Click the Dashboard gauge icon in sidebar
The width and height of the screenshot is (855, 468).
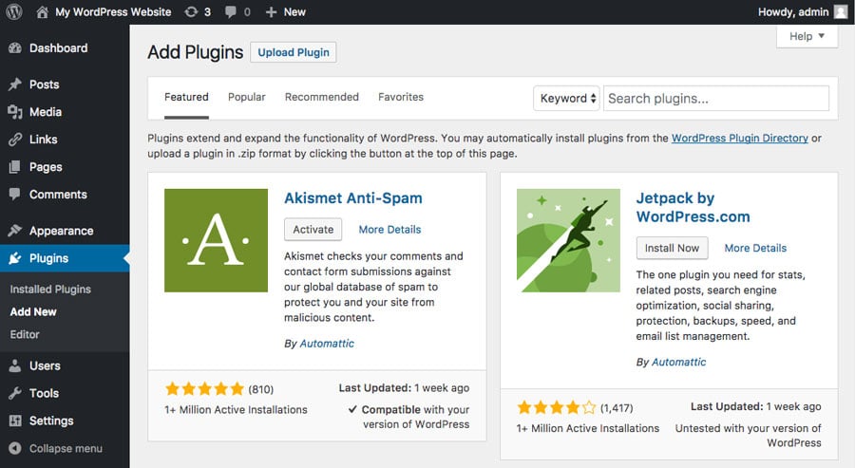14,48
